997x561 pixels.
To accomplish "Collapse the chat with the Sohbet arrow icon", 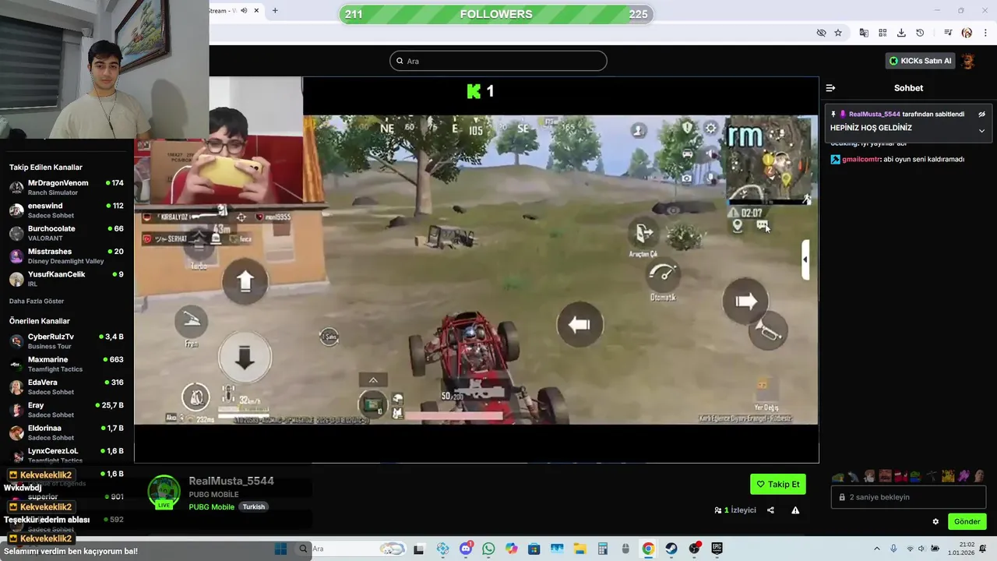I will click(830, 88).
